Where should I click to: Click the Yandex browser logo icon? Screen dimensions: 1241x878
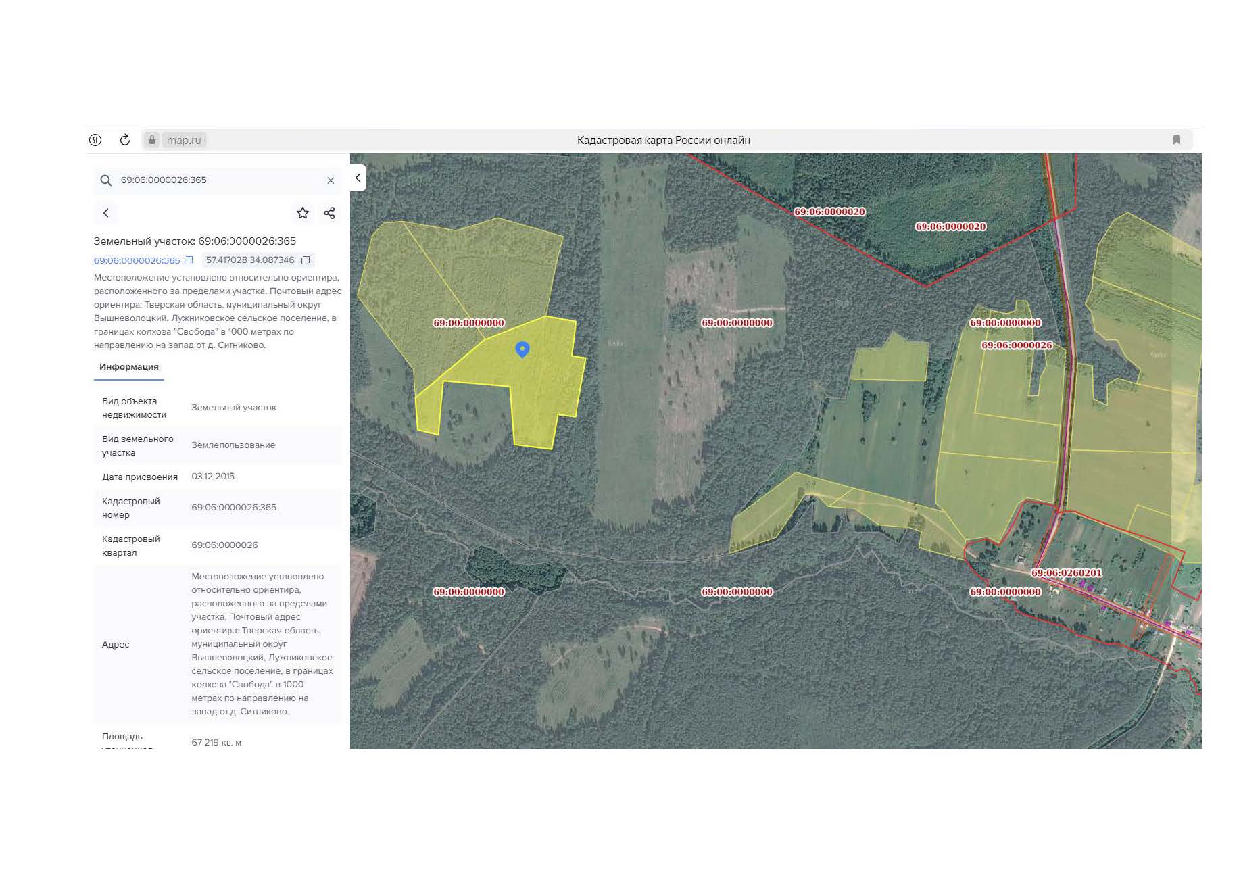point(95,140)
